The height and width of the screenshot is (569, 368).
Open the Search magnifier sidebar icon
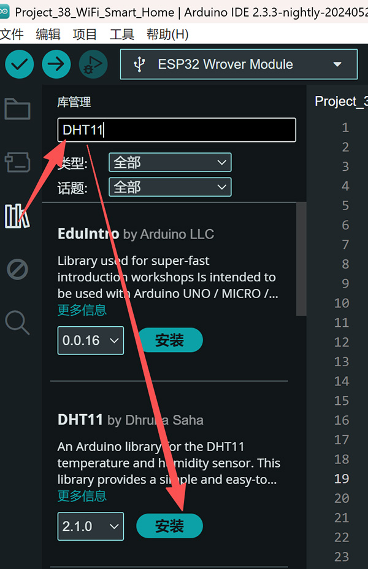tap(17, 322)
